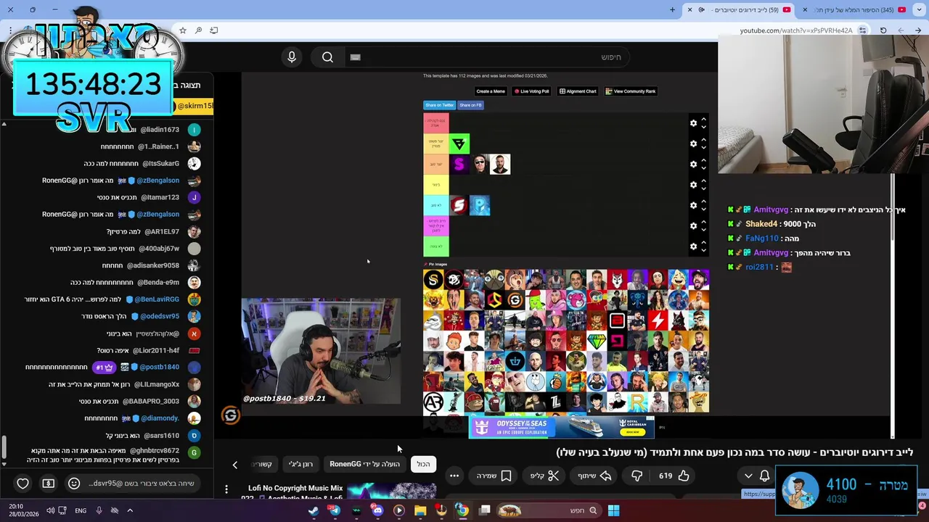Select the red S shield logo in cyan tier
The image size is (929, 522).
[459, 206]
